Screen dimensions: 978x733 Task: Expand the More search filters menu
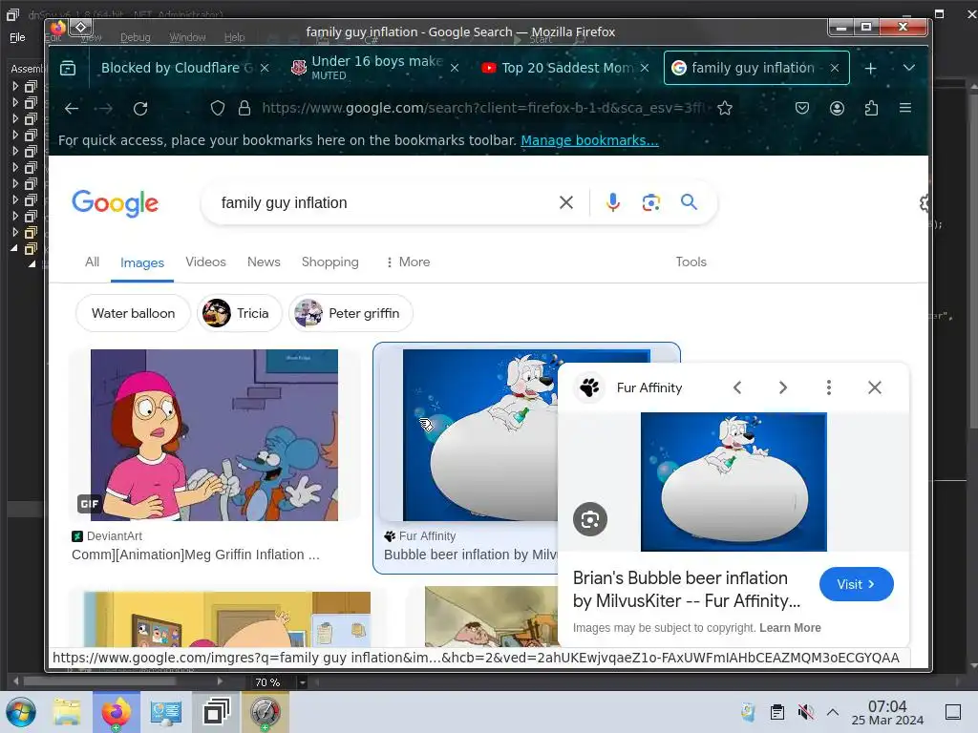409,262
